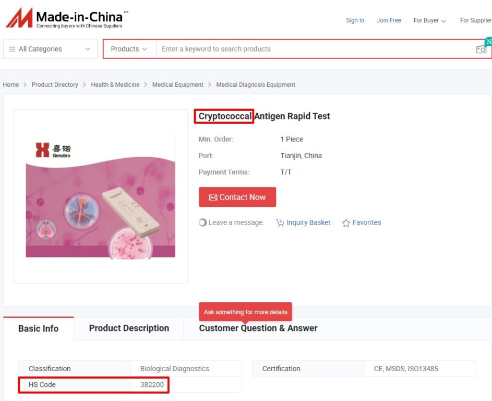
Task: Click the Leave a message chat icon
Action: [x=203, y=222]
